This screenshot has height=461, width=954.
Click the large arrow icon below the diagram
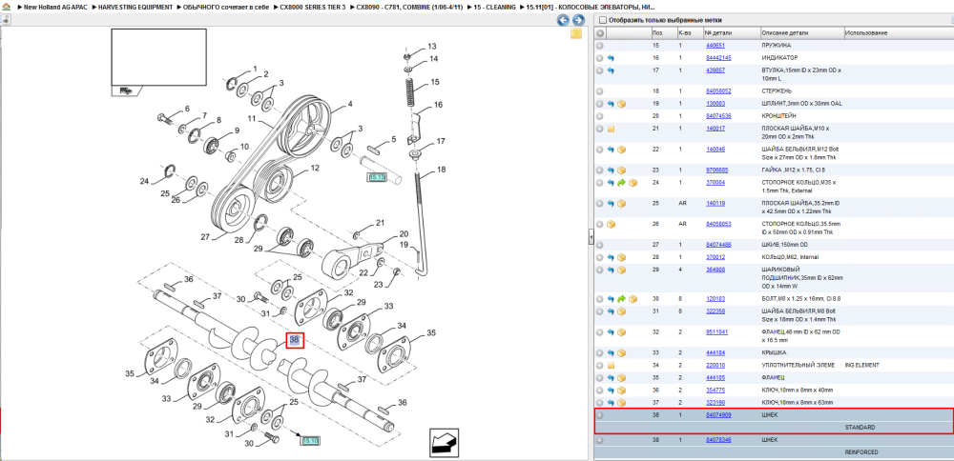point(445,442)
